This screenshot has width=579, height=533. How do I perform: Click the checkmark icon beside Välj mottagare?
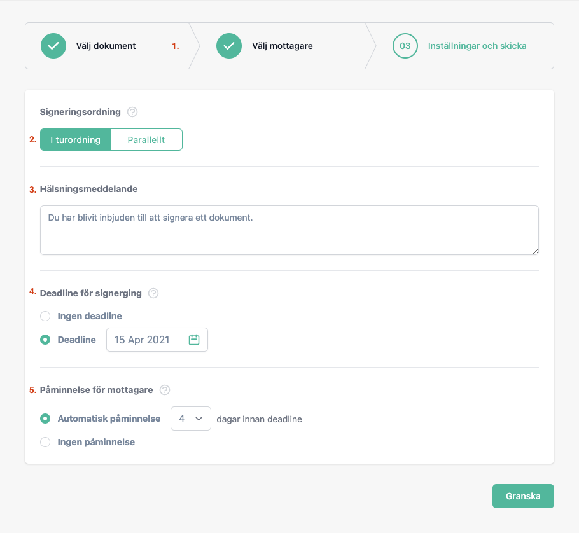pyautogui.click(x=229, y=46)
